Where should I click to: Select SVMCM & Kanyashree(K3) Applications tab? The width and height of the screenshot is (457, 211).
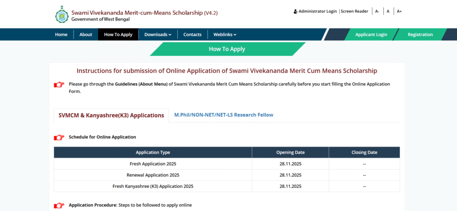coord(111,115)
